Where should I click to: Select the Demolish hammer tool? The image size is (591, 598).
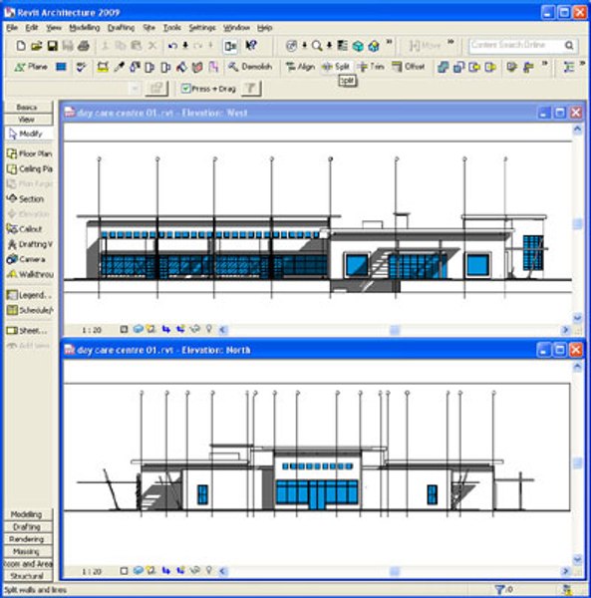click(x=250, y=67)
